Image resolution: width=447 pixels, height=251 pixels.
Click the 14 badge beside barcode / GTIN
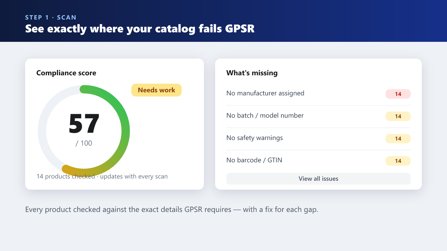click(x=398, y=161)
